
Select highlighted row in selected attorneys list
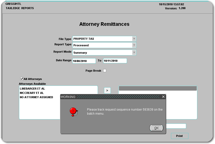[158, 88]
